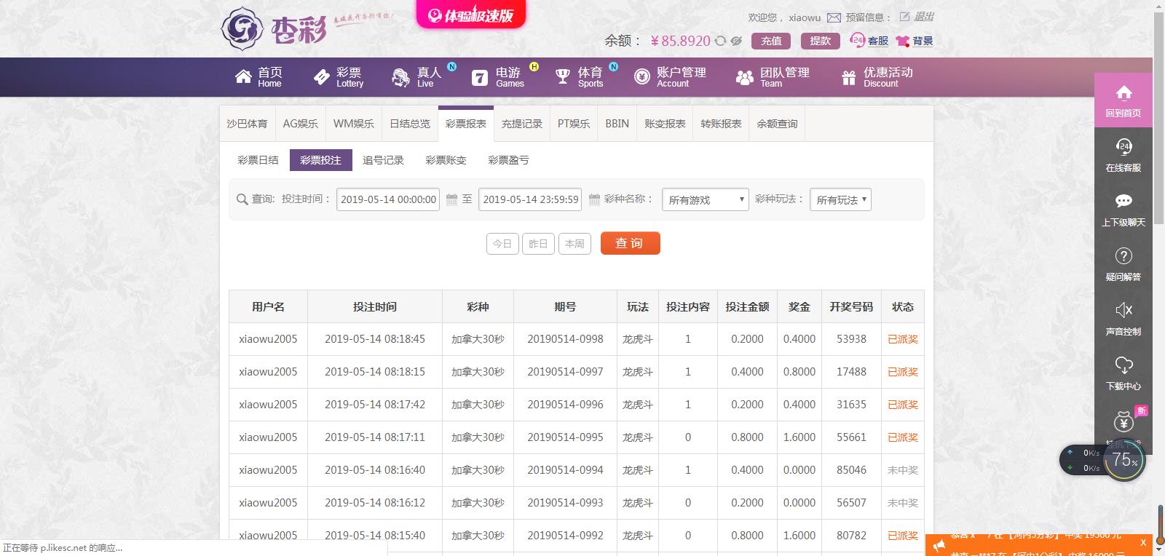Switch to the 账变报表 tab

pyautogui.click(x=665, y=124)
